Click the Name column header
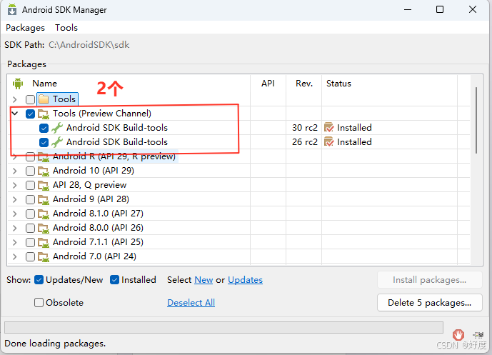The height and width of the screenshot is (355, 492). click(x=44, y=84)
